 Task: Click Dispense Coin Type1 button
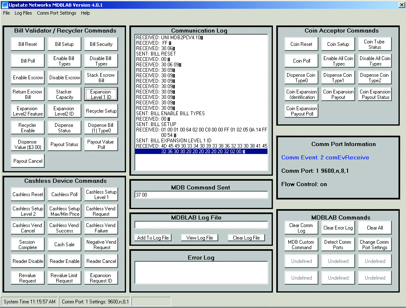(338, 78)
